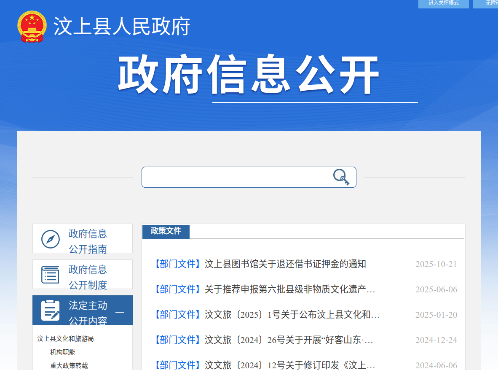The image size is (498, 370).
Task: Click the 汶上县人民政府 site title
Action: [x=122, y=27]
